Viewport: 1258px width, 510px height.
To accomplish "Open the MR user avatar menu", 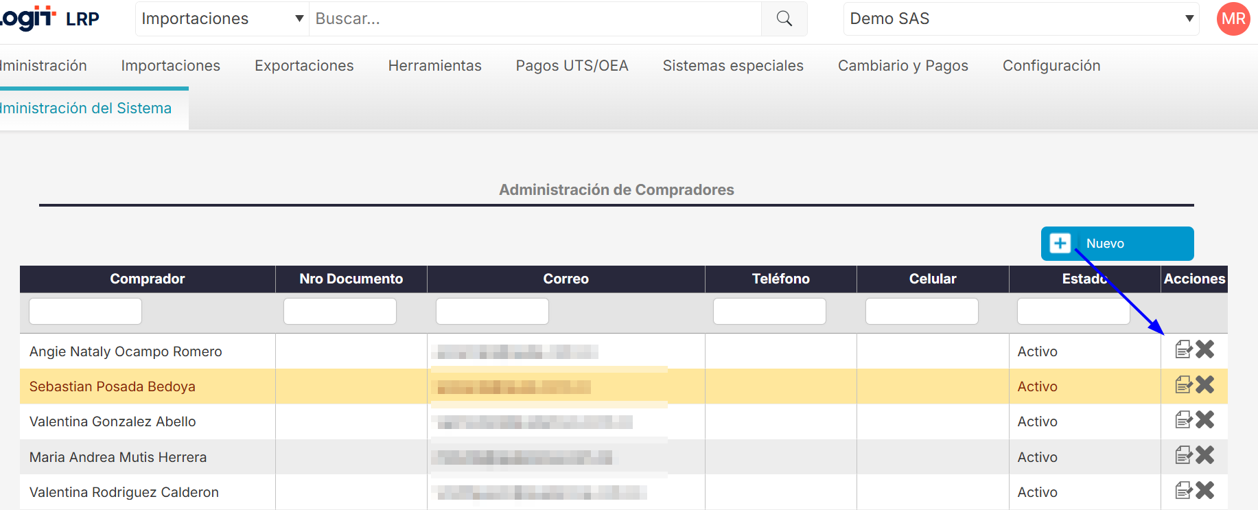I will coord(1233,19).
